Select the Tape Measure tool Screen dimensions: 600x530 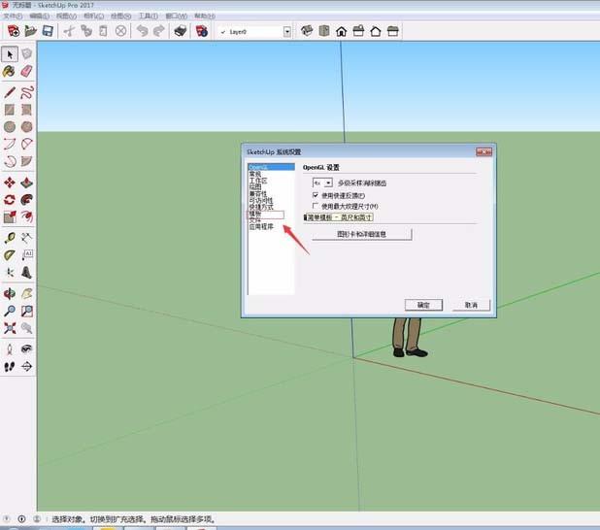pyautogui.click(x=10, y=237)
